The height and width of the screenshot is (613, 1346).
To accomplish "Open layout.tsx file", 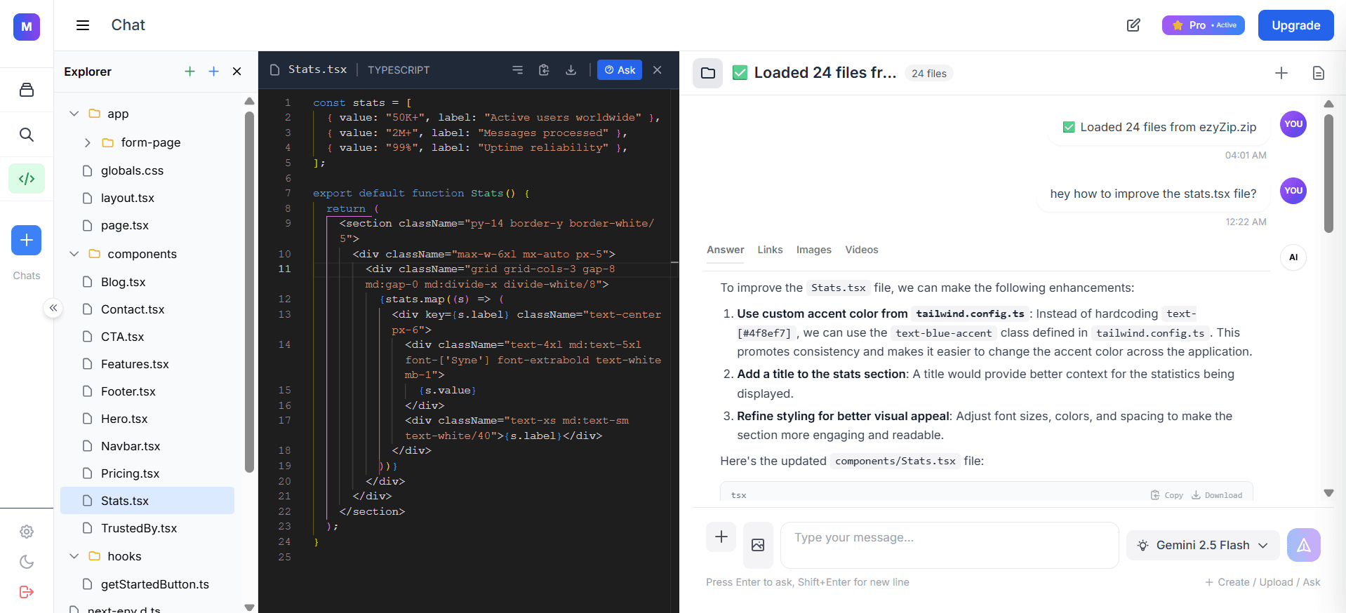I will tap(147, 198).
